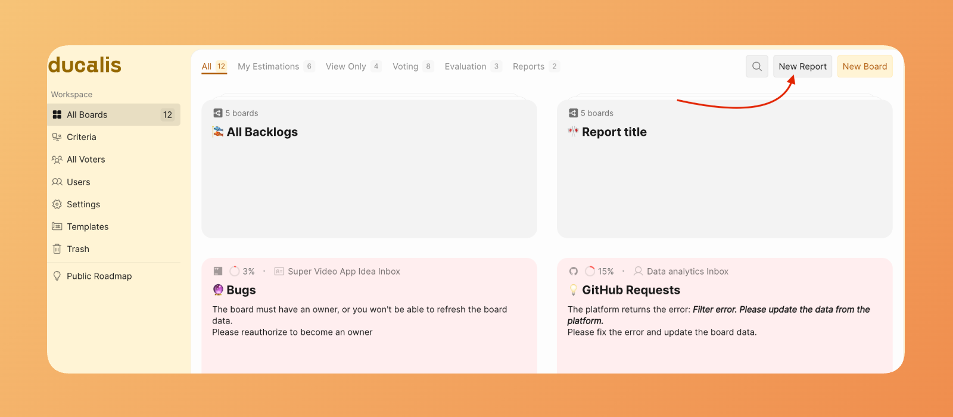Go to the Evaluation tab
The image size is (953, 417).
pos(466,67)
